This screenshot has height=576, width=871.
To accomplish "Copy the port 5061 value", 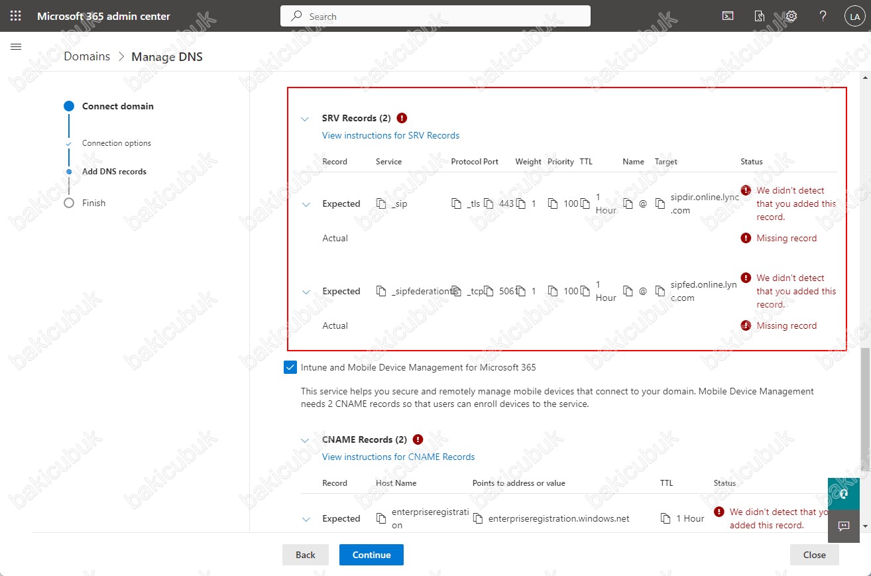I will [x=489, y=291].
